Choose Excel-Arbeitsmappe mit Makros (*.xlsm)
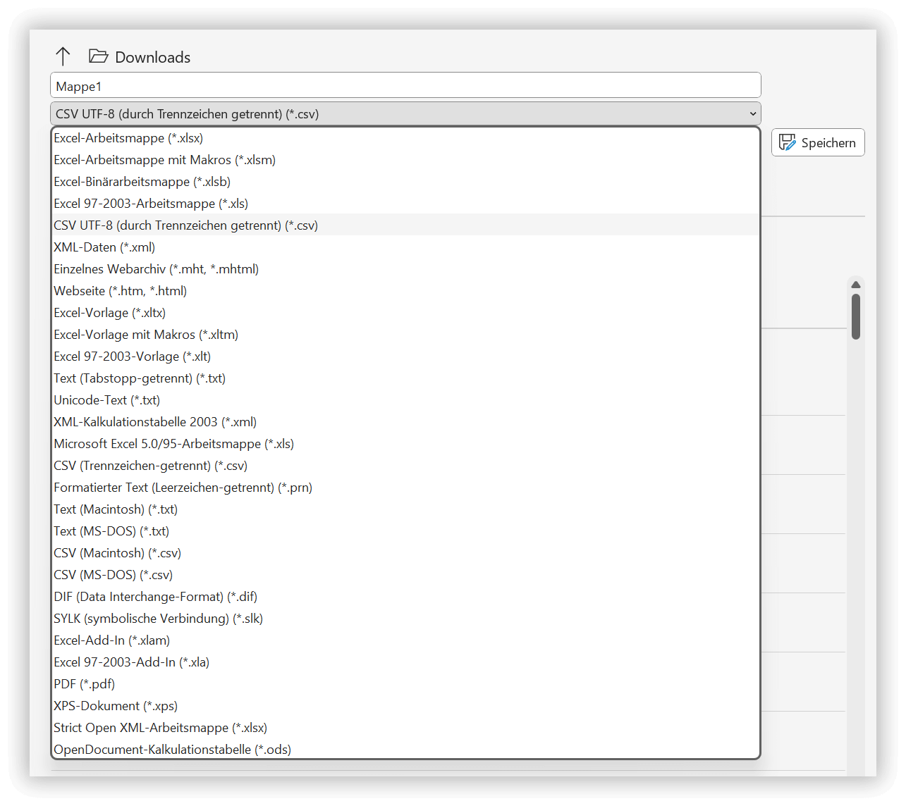Image resolution: width=906 pixels, height=806 pixels. [x=405, y=160]
